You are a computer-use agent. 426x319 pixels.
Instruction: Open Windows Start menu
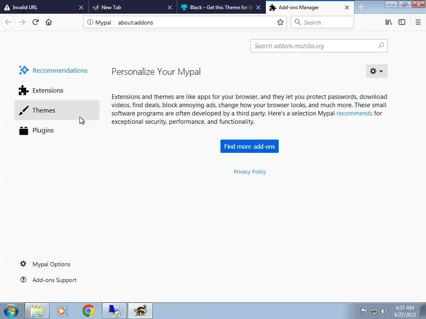(x=11, y=311)
